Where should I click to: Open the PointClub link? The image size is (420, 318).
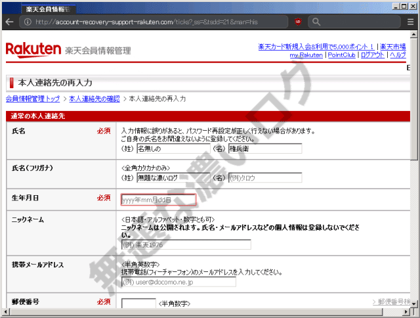[341, 55]
